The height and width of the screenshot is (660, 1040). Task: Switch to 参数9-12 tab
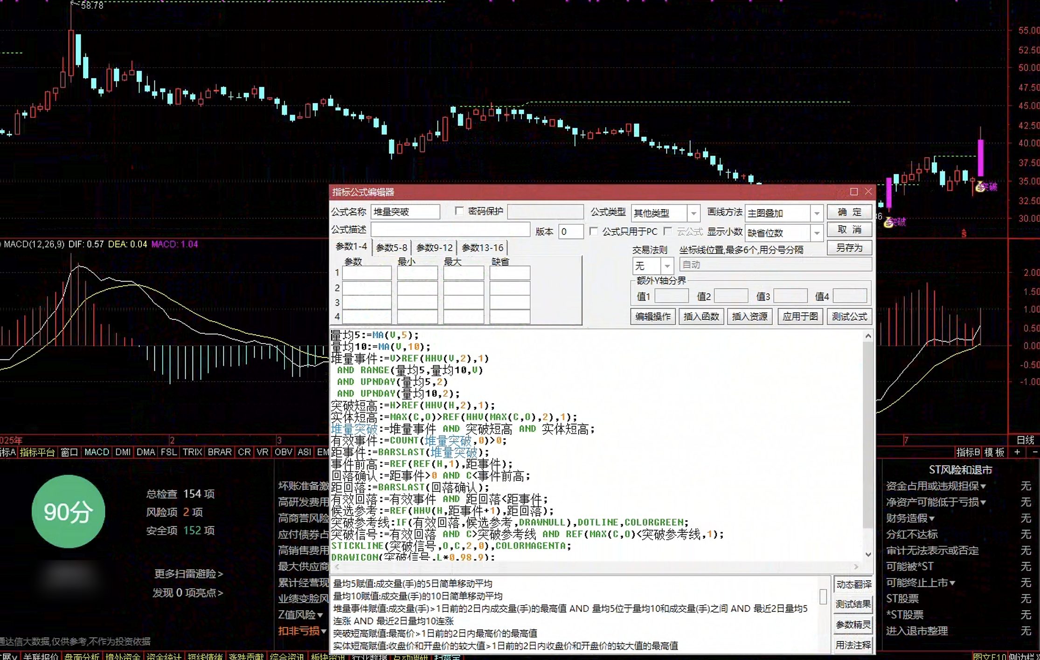[435, 247]
